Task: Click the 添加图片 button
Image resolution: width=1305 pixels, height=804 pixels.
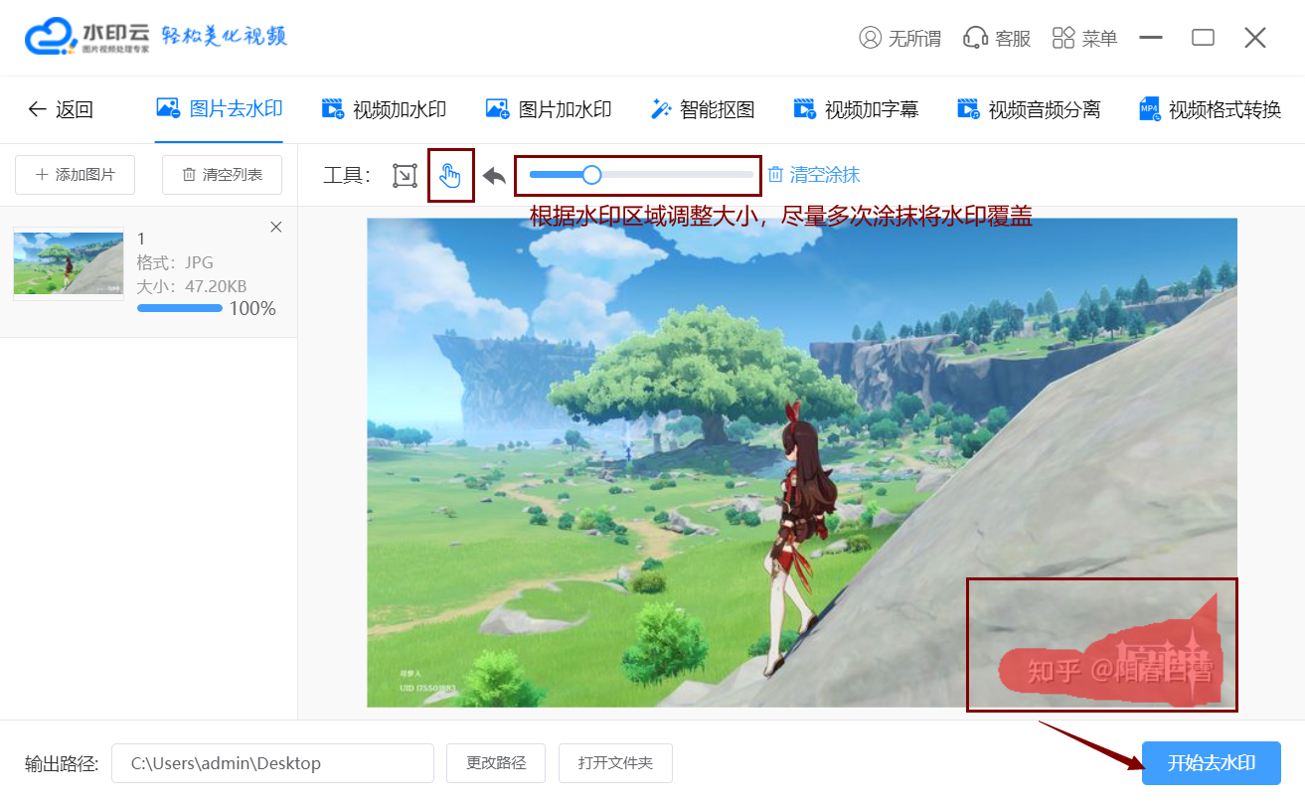Action: [75, 175]
